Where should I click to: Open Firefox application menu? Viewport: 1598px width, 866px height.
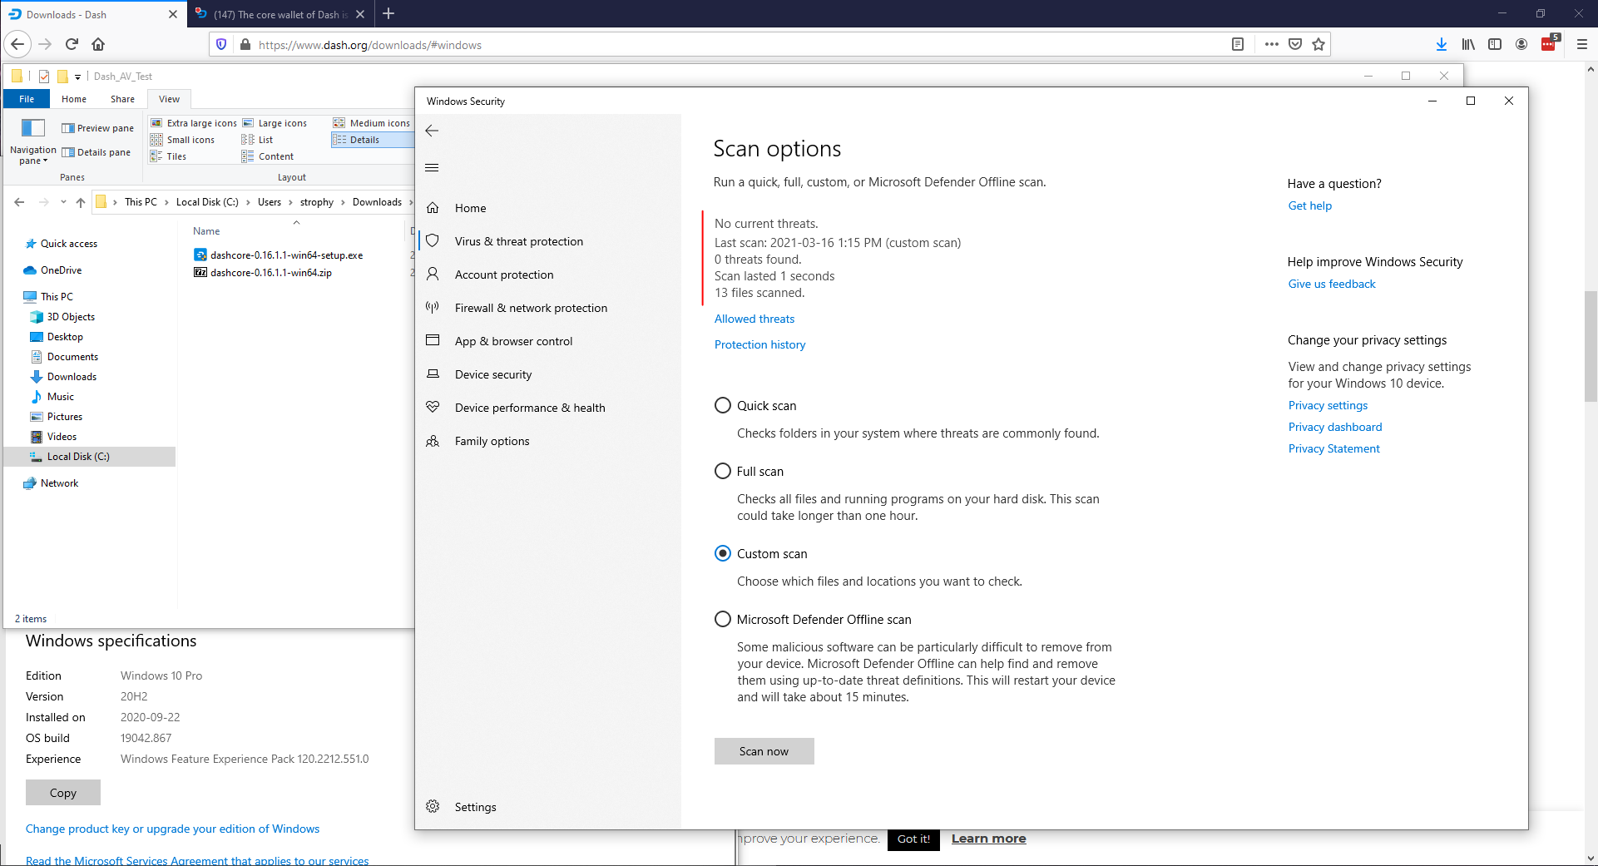[x=1582, y=44]
